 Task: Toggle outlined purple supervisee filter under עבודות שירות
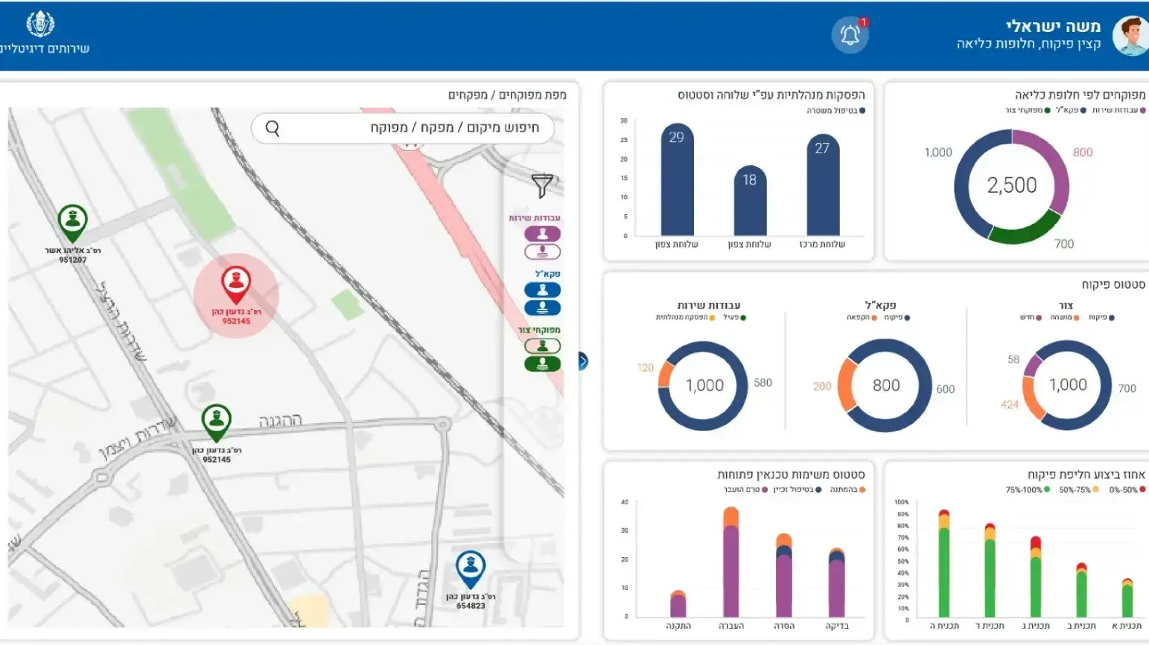pyautogui.click(x=543, y=251)
